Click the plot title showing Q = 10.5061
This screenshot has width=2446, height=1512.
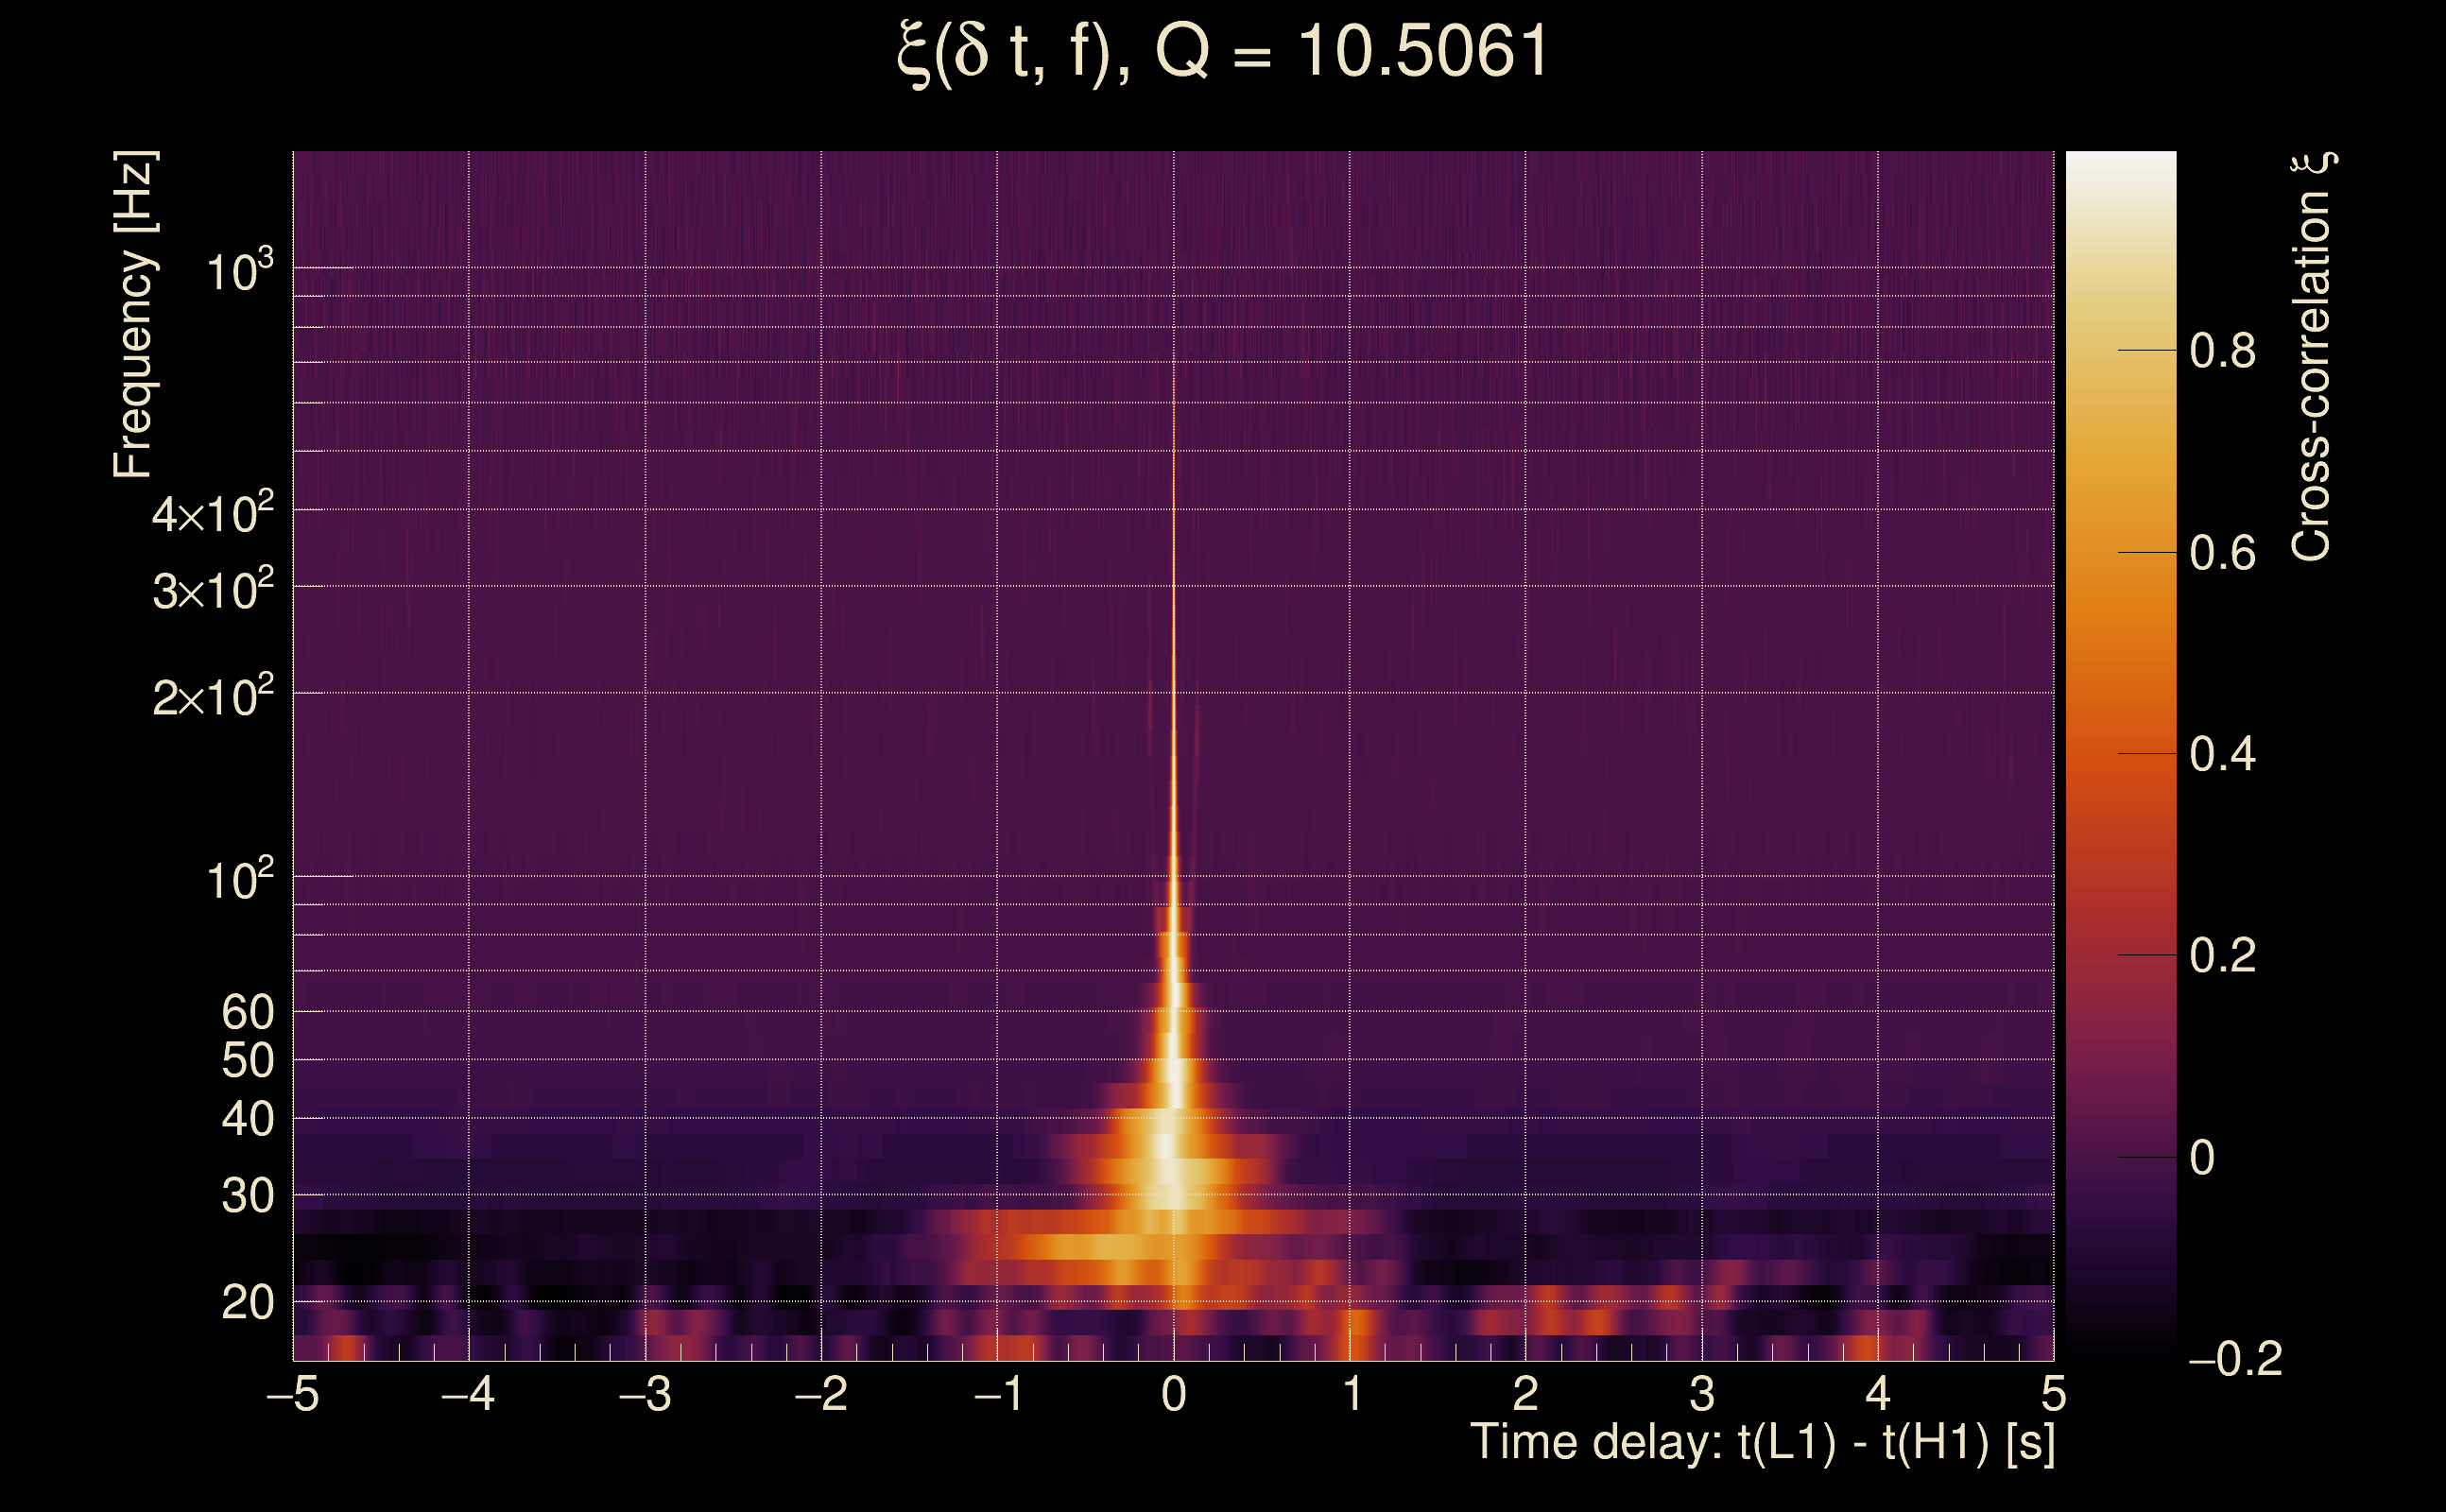pos(1222,52)
